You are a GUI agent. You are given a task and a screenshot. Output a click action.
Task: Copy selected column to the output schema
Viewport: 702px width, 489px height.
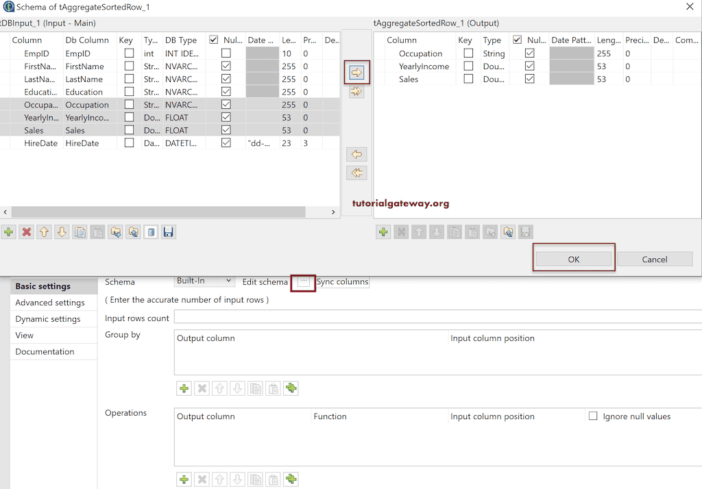pyautogui.click(x=356, y=71)
